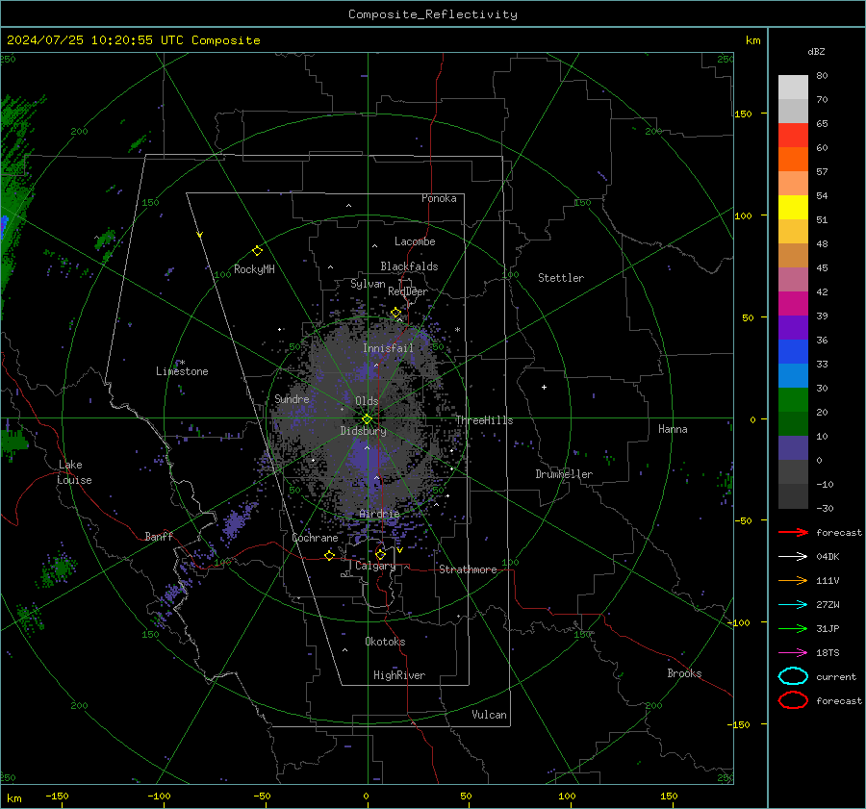The width and height of the screenshot is (866, 809).
Task: Click the ThreeHills city label
Action: tap(484, 420)
